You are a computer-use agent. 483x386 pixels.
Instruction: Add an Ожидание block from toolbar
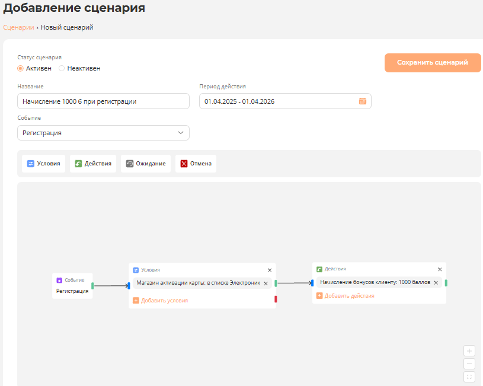[146, 164]
